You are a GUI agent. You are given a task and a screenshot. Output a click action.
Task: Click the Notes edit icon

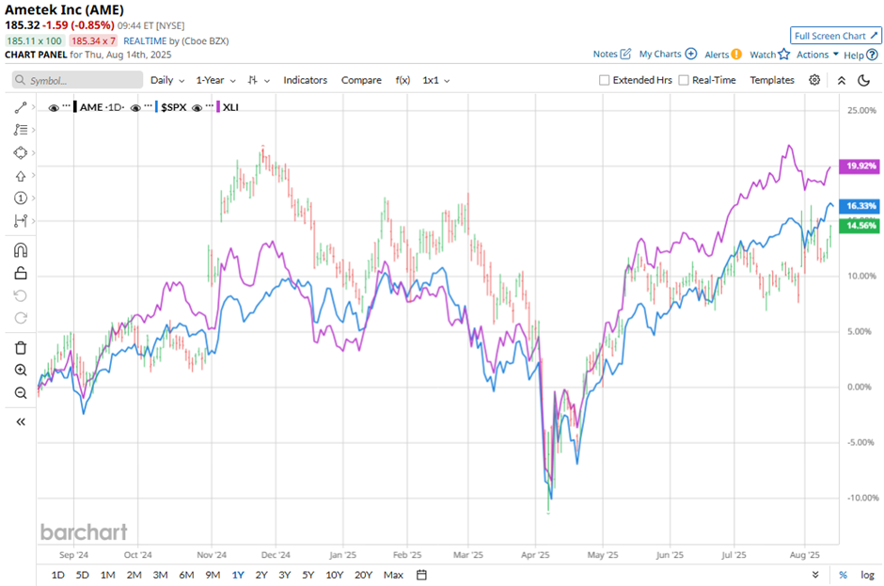625,55
